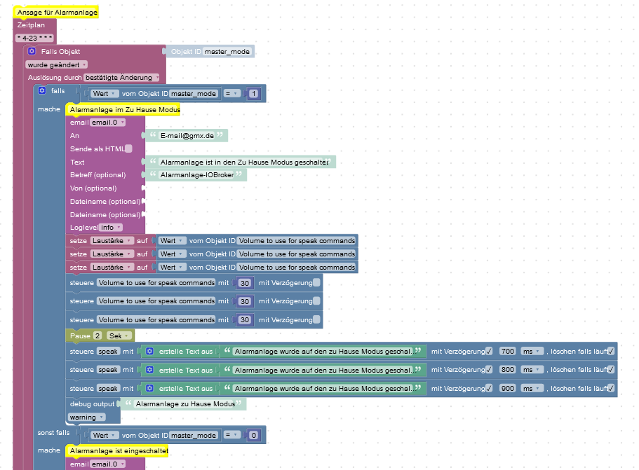Open the Loglevel info dropdown
The image size is (639, 470).
coord(110,228)
